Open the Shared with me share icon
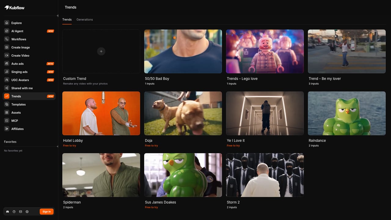Image resolution: width=391 pixels, height=220 pixels. pos(7,88)
